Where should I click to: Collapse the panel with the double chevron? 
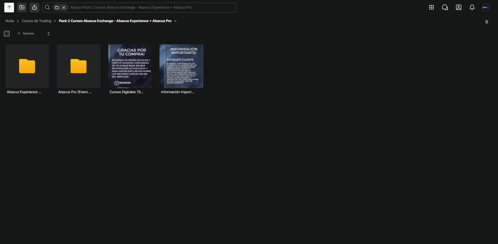pyautogui.click(x=487, y=22)
